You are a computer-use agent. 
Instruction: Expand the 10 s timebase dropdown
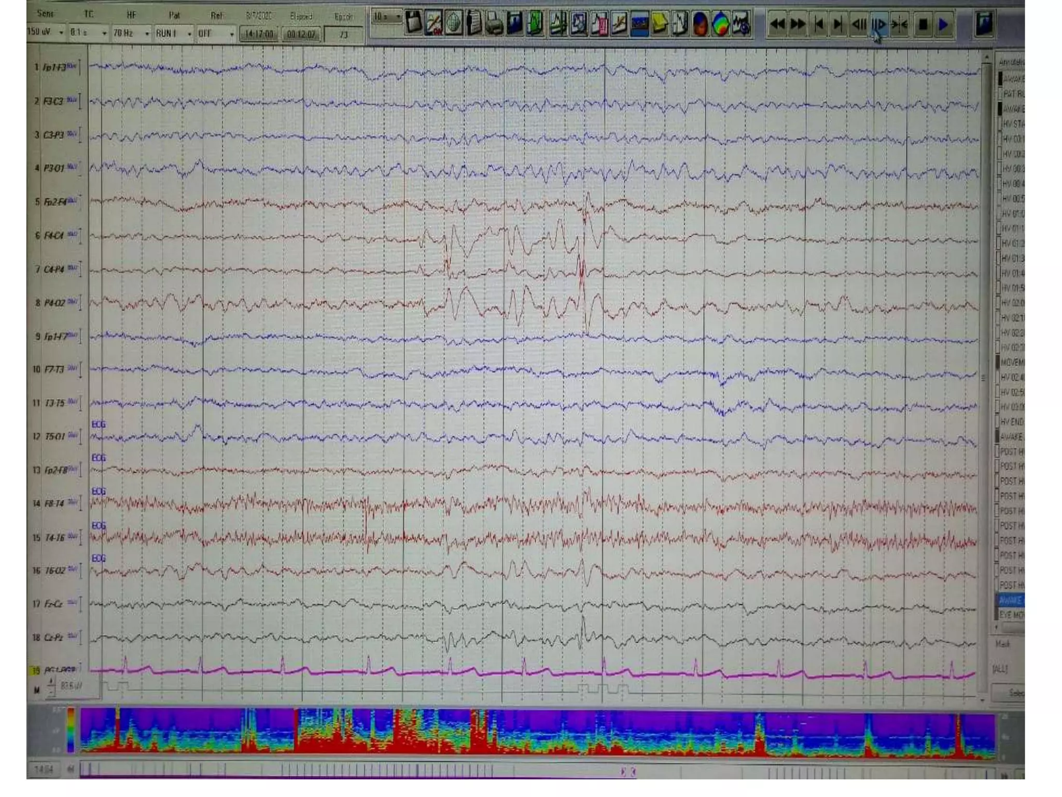click(x=398, y=17)
